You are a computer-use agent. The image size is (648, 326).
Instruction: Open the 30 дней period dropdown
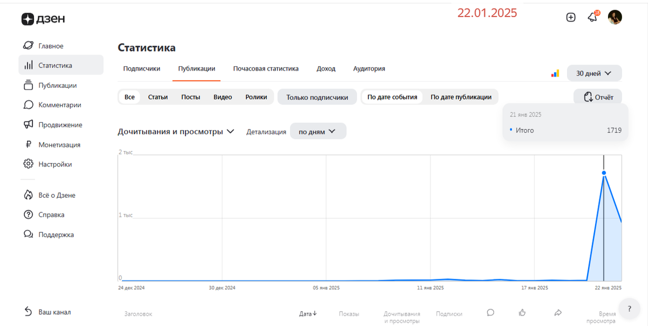pos(594,73)
